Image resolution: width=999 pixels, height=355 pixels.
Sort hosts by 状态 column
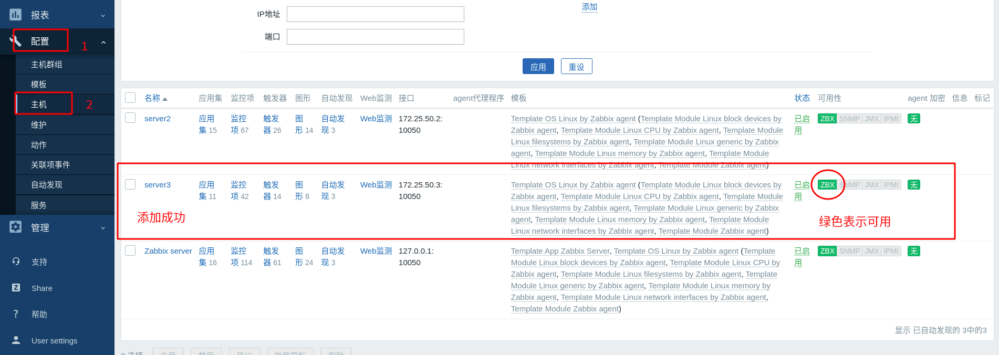point(802,98)
